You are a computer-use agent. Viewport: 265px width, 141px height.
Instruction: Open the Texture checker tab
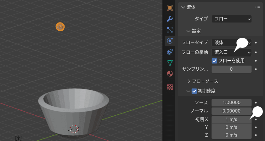170,87
